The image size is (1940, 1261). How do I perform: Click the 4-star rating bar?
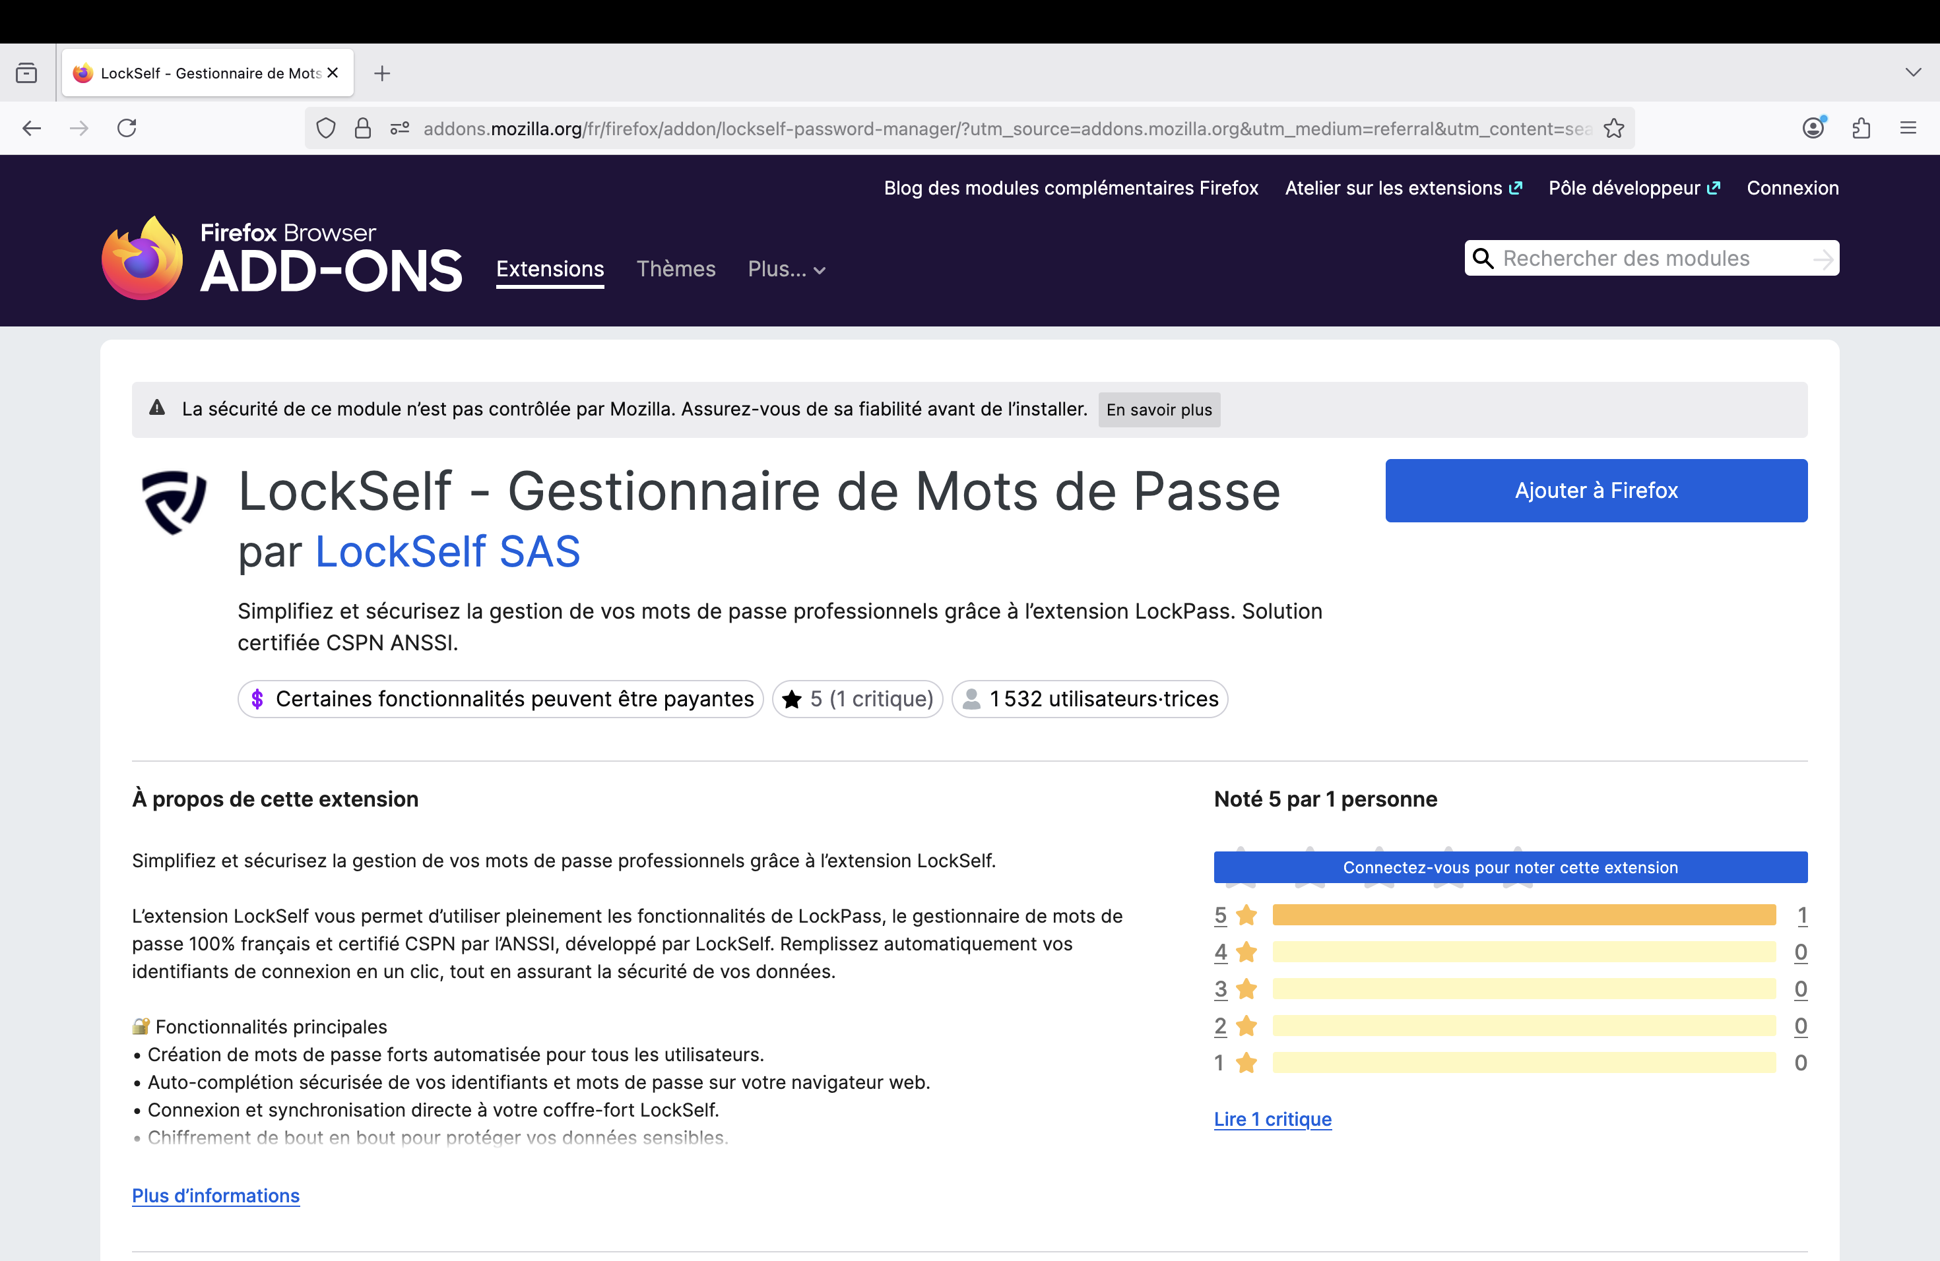(1524, 952)
